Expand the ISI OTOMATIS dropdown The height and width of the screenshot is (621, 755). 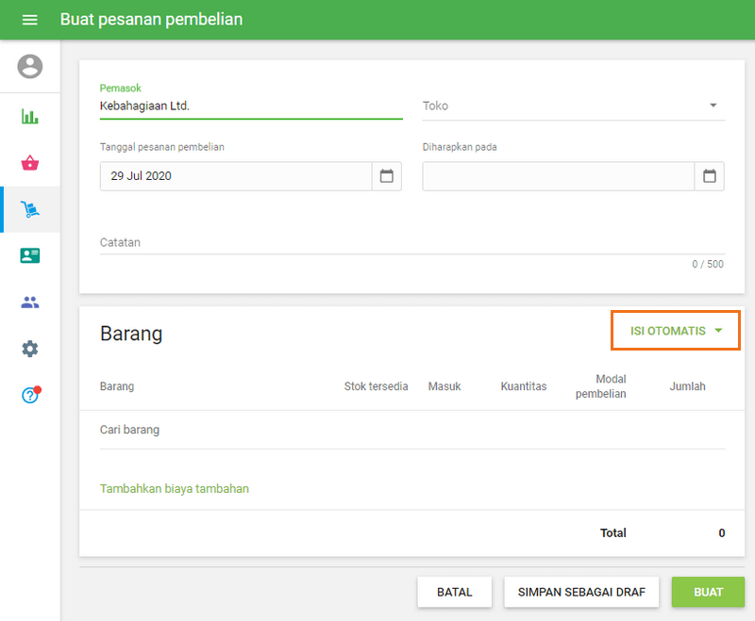(x=676, y=331)
